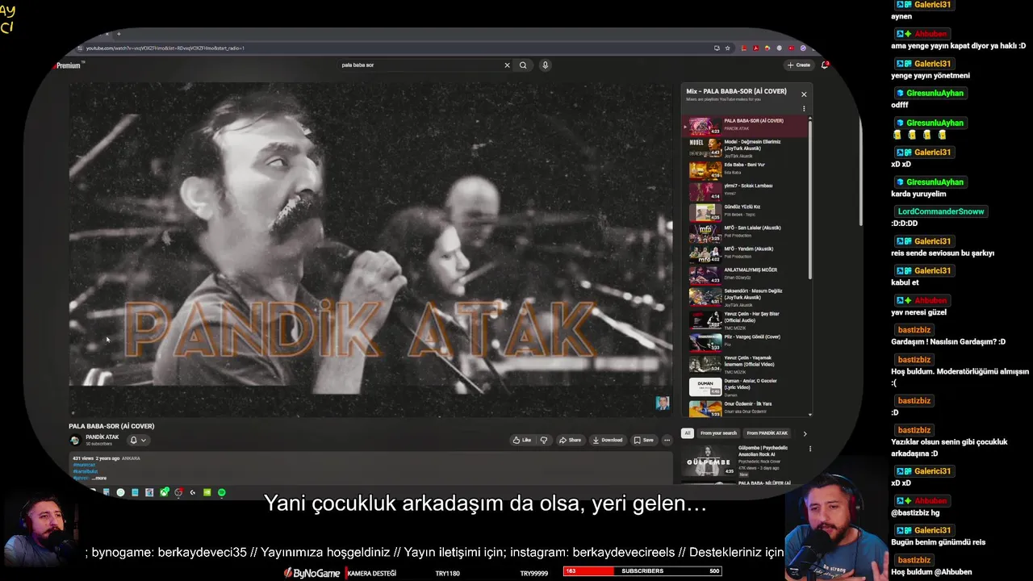This screenshot has width=1033, height=581.
Task: Click the first hashtag link in the description
Action: [x=84, y=465]
